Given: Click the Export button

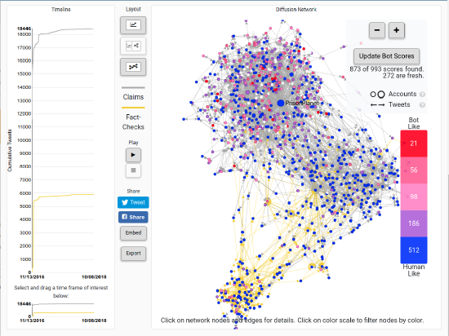Looking at the screenshot, I should click(x=133, y=254).
